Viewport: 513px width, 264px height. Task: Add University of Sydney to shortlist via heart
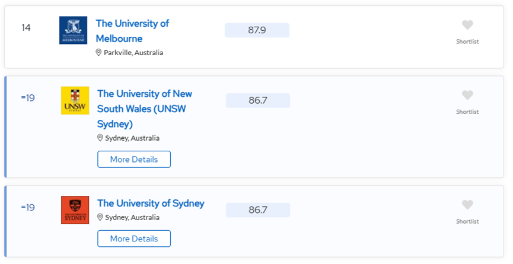[467, 205]
